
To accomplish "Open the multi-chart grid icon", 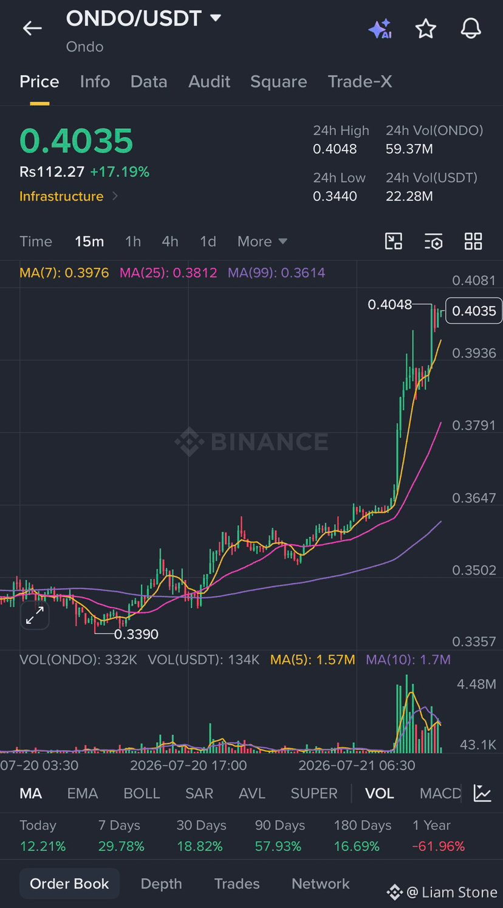I will pos(473,241).
